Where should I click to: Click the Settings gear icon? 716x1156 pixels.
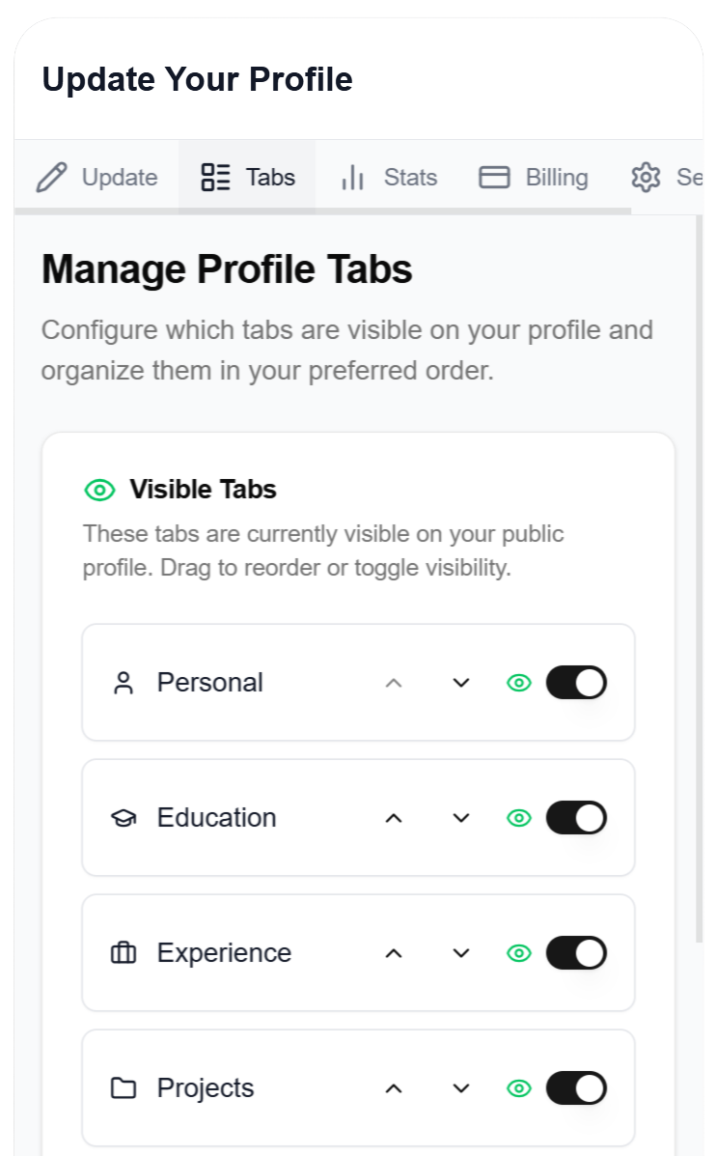646,178
